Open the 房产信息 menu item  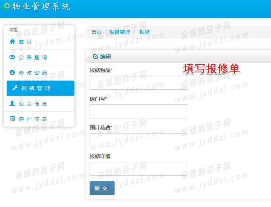[39, 119]
